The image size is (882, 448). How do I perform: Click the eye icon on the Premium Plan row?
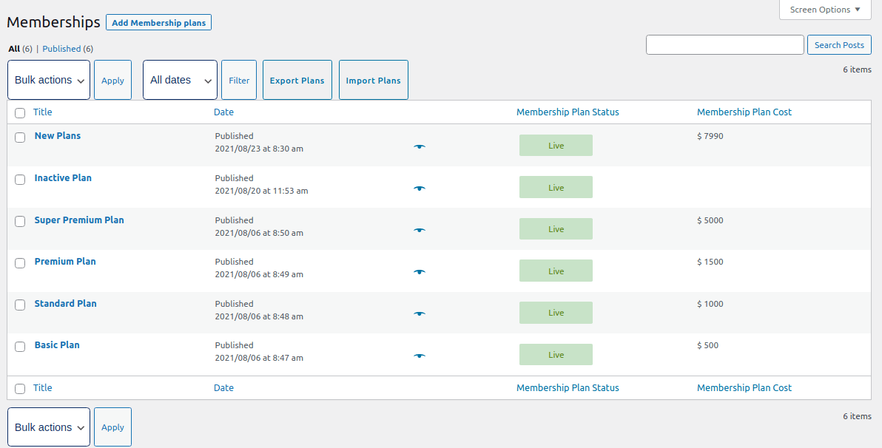coord(420,272)
